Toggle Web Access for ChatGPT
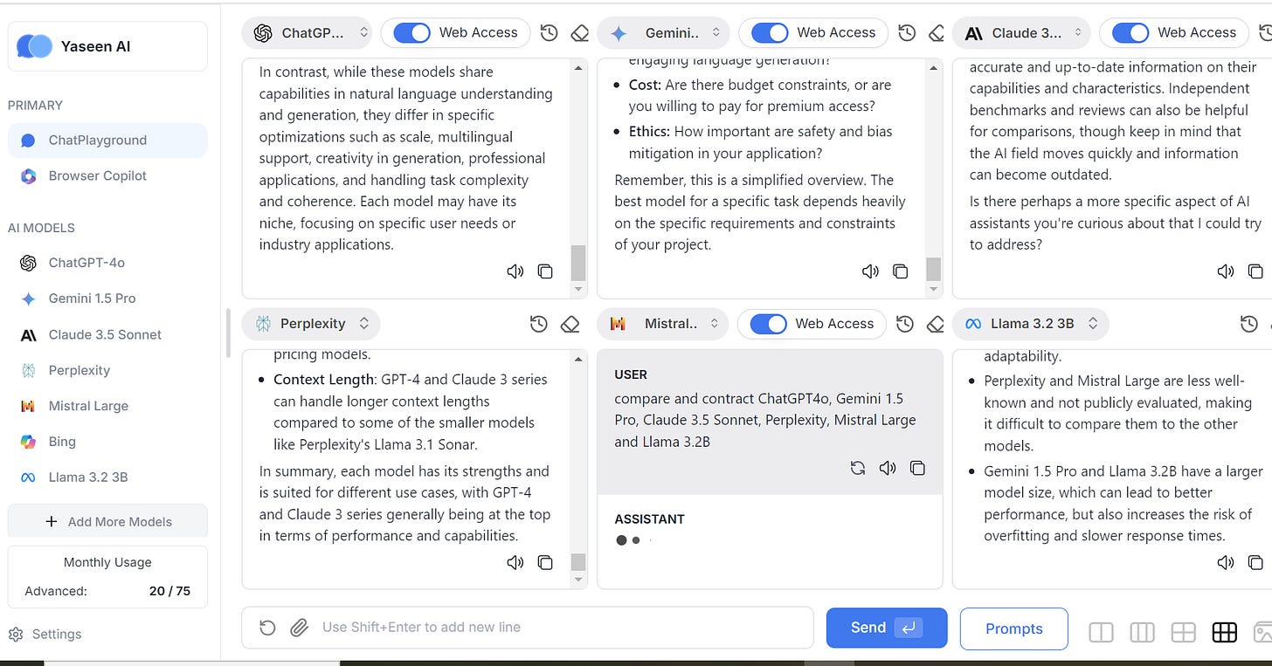The height and width of the screenshot is (666, 1272). tap(411, 33)
